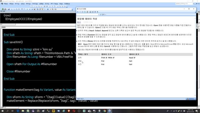
Task: Click Keep On Top pin in Help toolbar
Action: [97, 12]
